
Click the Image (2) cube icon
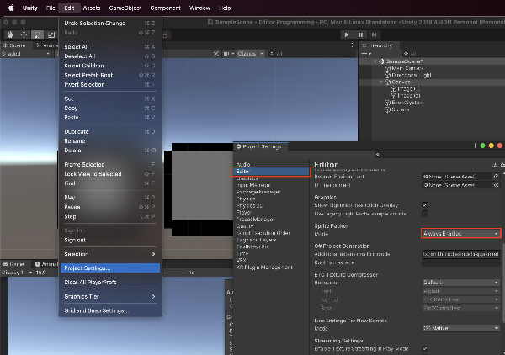pyautogui.click(x=393, y=96)
